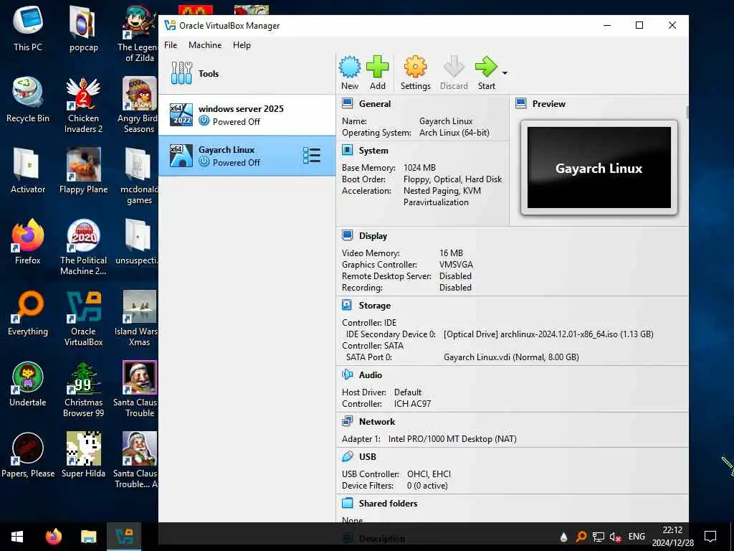Open the This PC desktop icon
734x551 pixels.
click(28, 29)
